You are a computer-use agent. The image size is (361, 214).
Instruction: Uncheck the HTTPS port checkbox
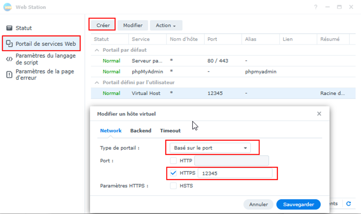(x=173, y=173)
